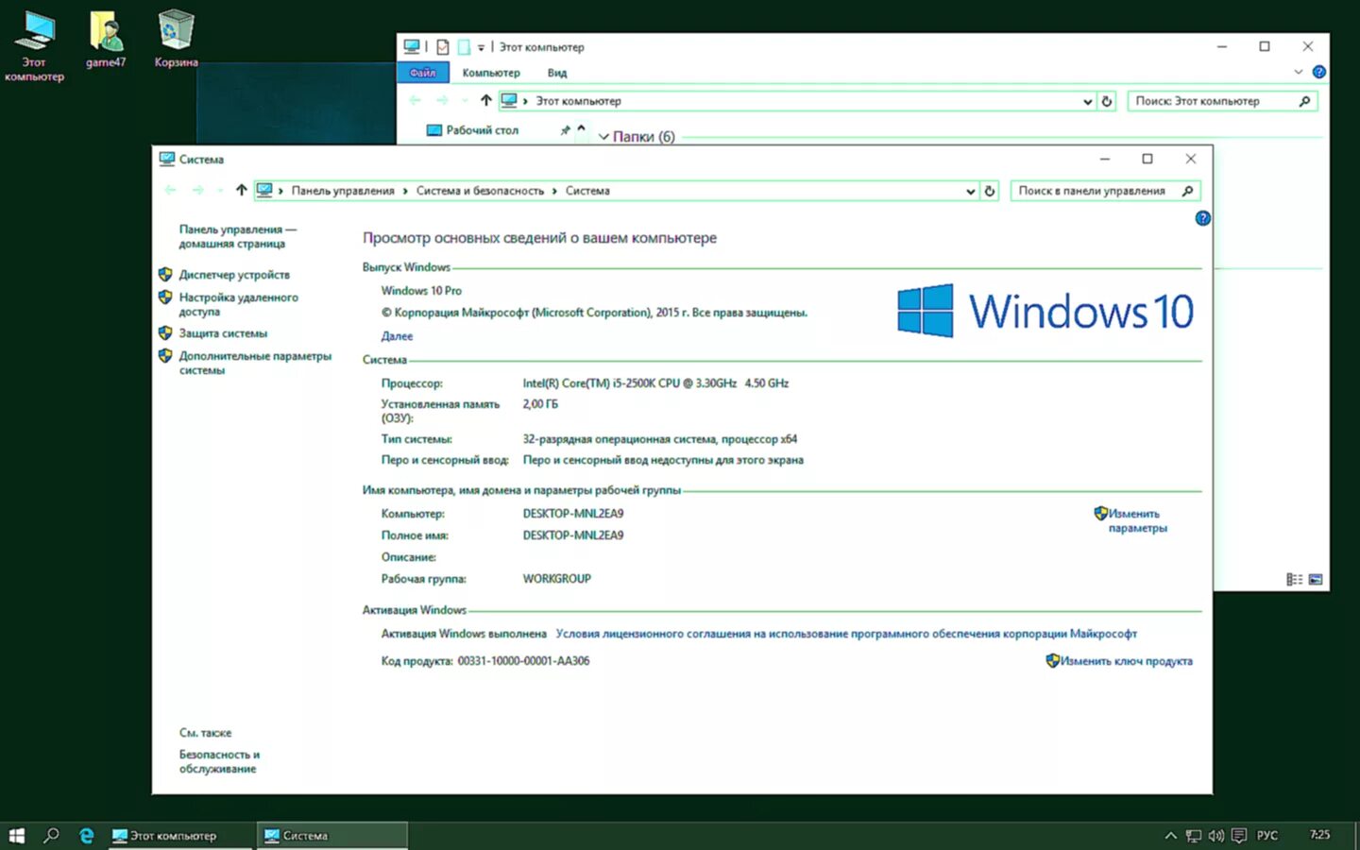Open network icon in system tray
Image resolution: width=1360 pixels, height=850 pixels.
tap(1194, 836)
